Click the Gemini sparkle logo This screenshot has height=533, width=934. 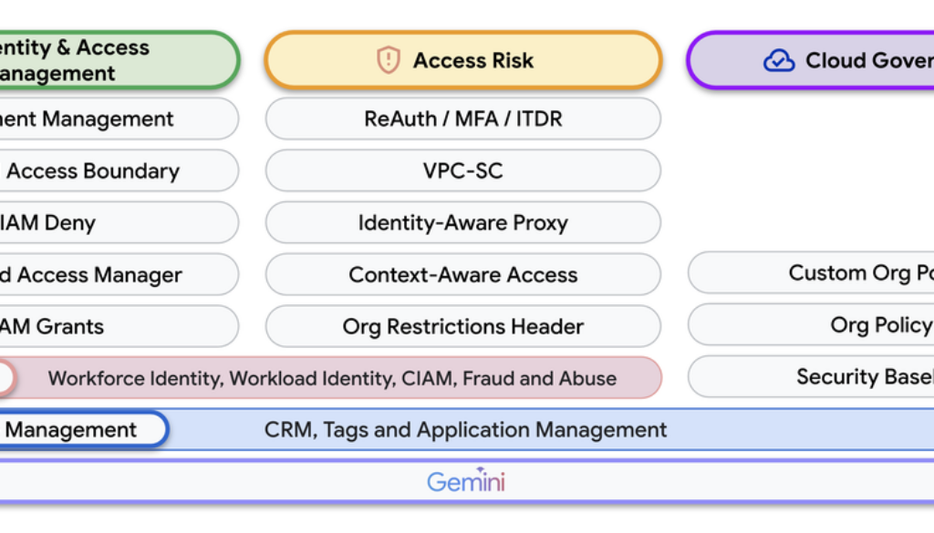pyautogui.click(x=466, y=480)
